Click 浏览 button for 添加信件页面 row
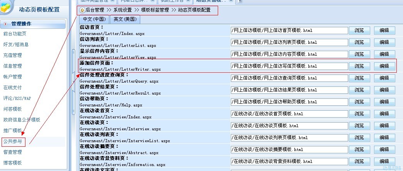Viewport: 403px width, 171px height. (359, 66)
